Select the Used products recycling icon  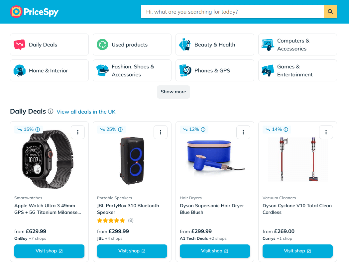click(x=102, y=45)
